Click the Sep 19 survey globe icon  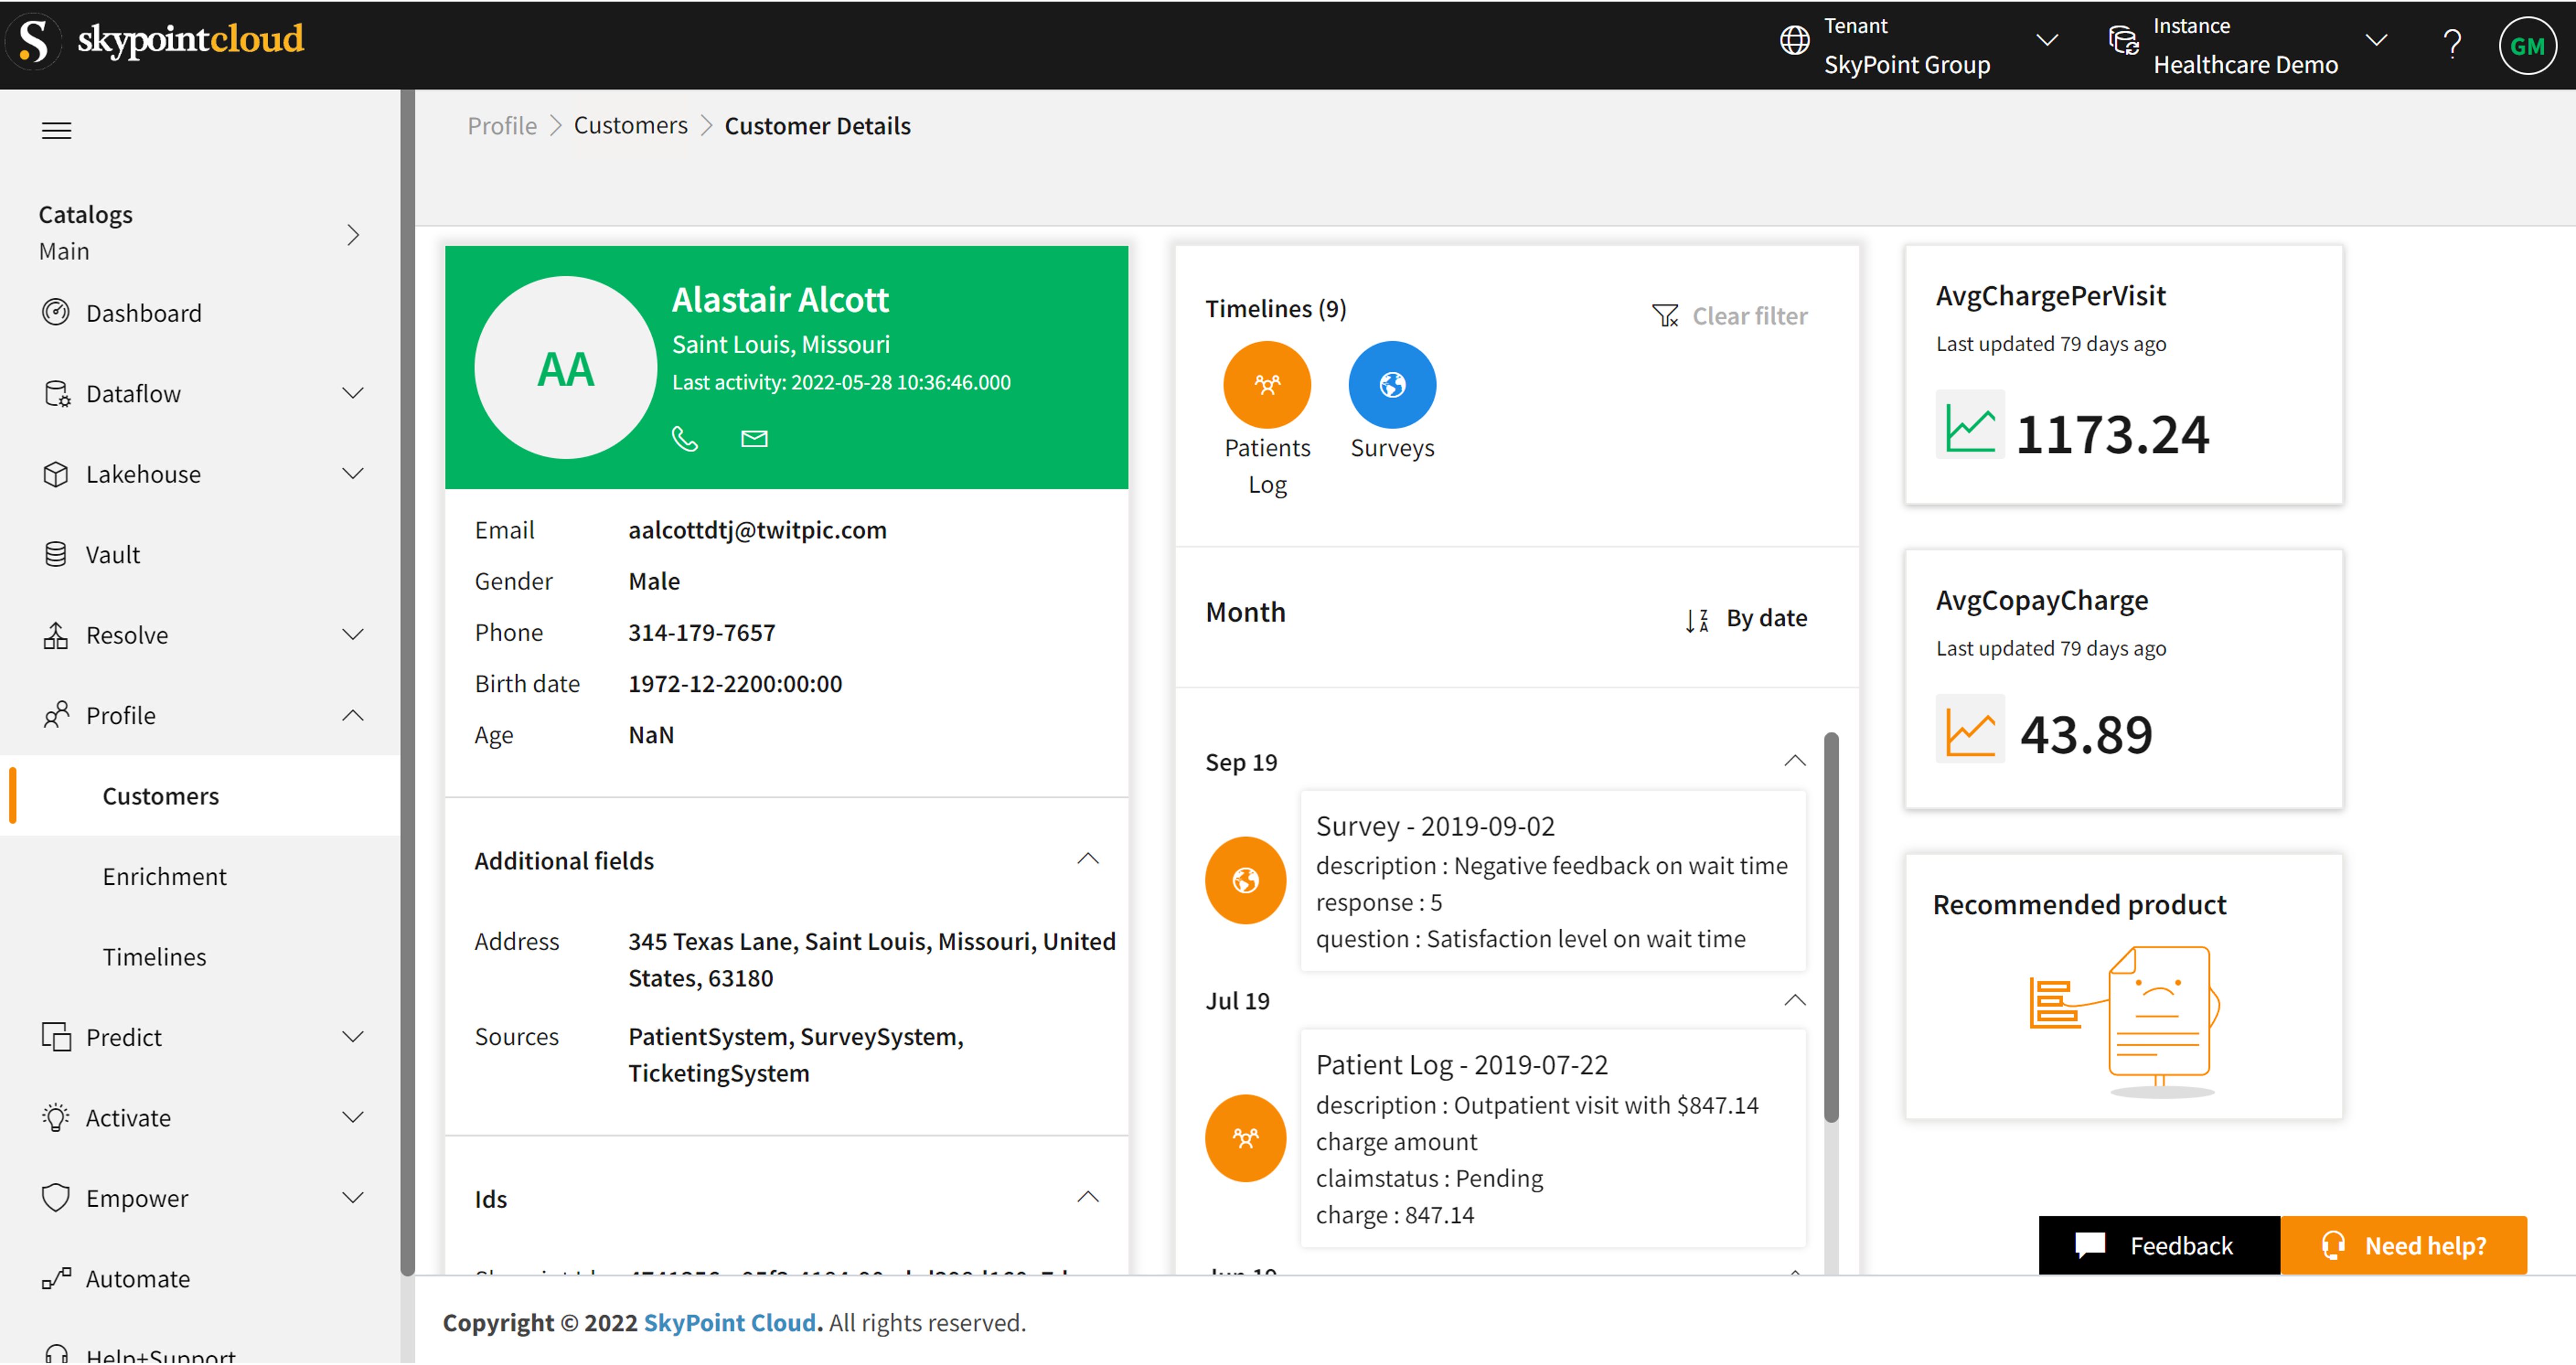coord(1245,880)
